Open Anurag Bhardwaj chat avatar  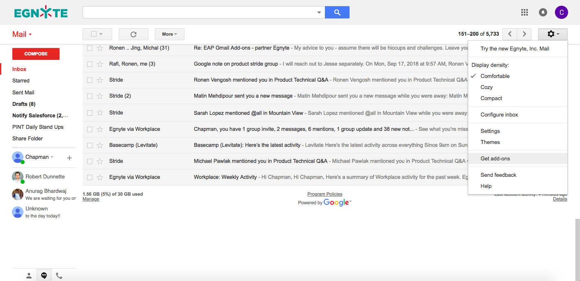(18, 194)
